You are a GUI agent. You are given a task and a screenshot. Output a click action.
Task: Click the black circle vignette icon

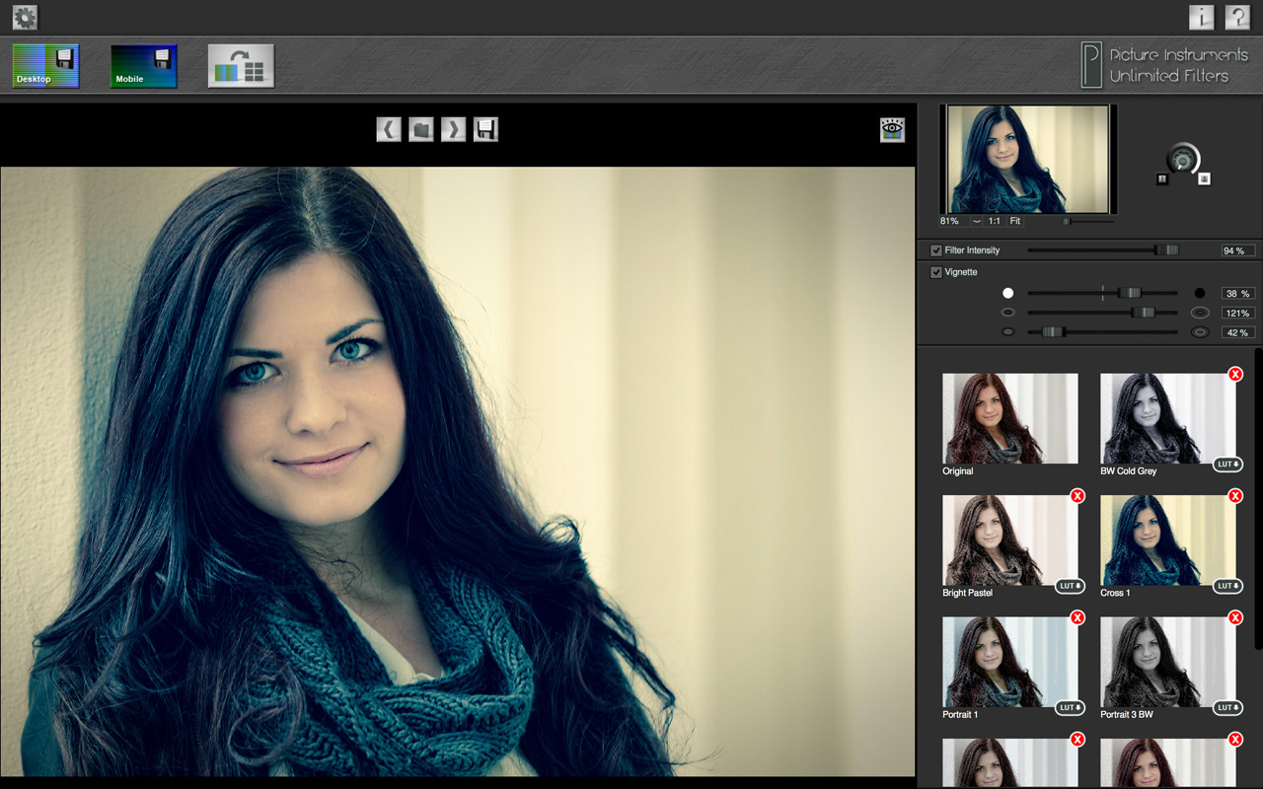click(1200, 293)
